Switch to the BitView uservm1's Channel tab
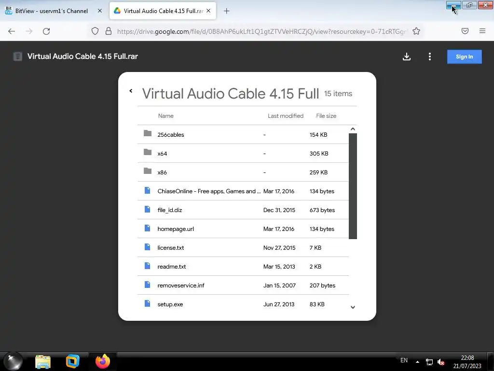 click(x=52, y=11)
